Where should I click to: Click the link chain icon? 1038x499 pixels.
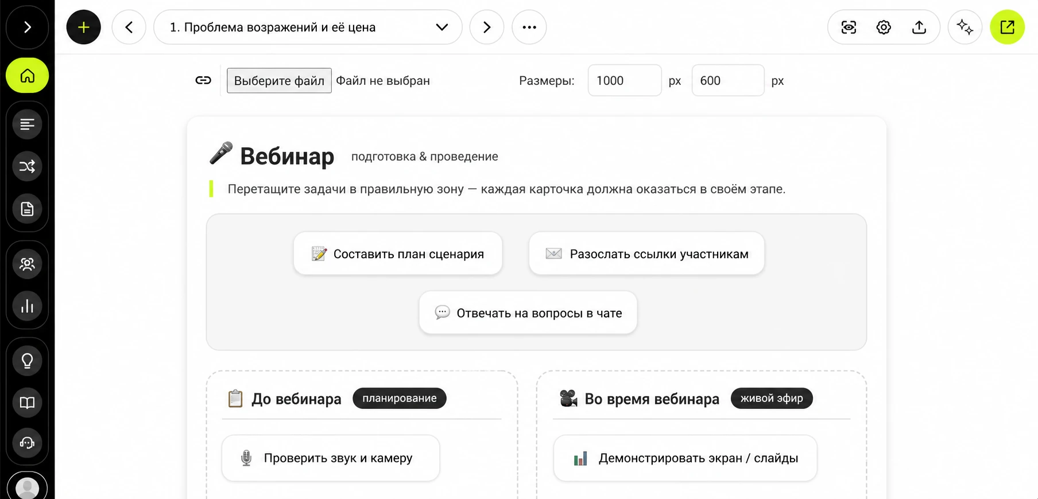point(203,80)
